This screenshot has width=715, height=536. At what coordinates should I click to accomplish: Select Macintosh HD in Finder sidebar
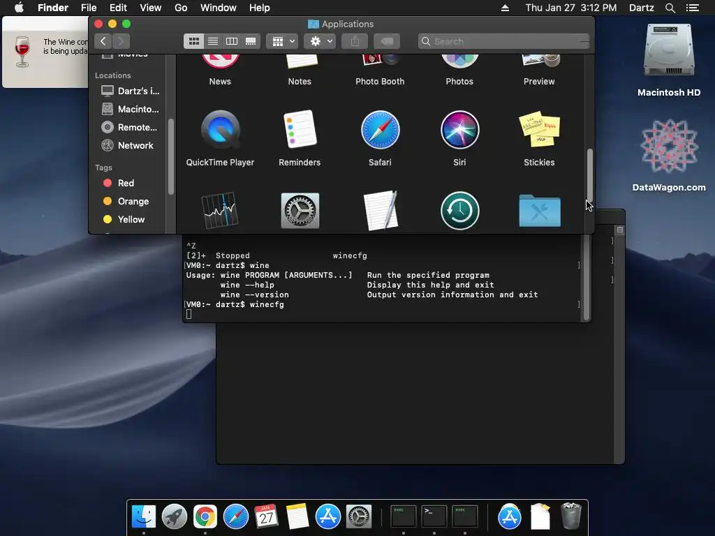click(130, 110)
